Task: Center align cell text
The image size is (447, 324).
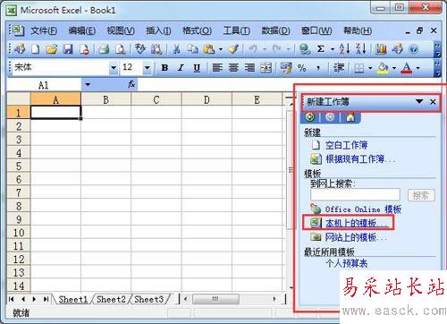Action: click(x=233, y=68)
